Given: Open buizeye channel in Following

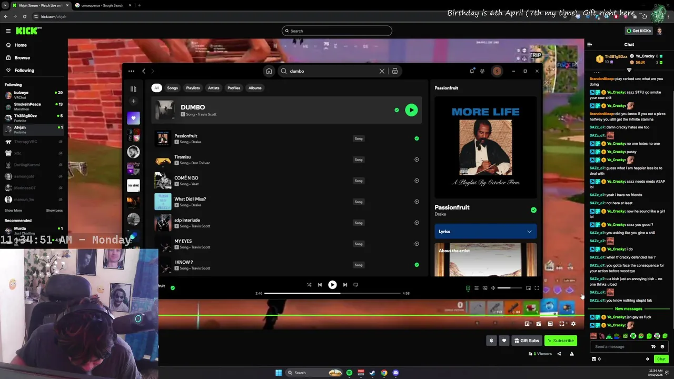Looking at the screenshot, I should tap(34, 95).
